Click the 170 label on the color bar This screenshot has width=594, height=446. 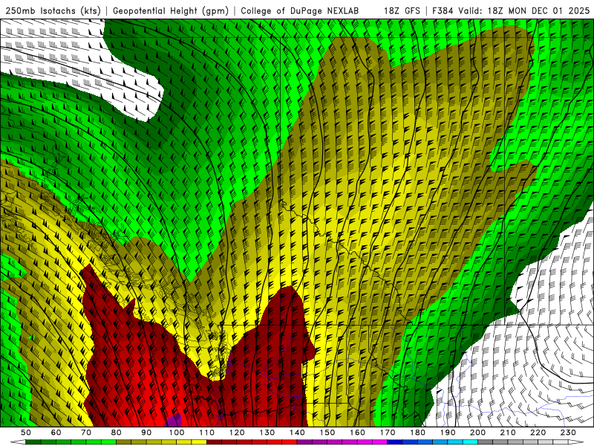pos(387,433)
